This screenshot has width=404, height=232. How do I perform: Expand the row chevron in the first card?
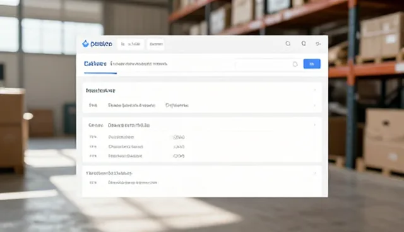[314, 105]
